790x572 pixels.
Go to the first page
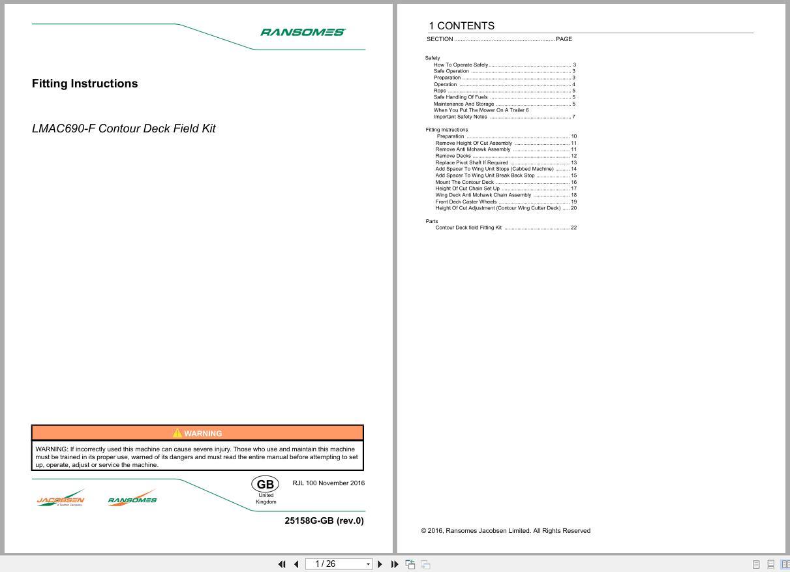pyautogui.click(x=282, y=564)
